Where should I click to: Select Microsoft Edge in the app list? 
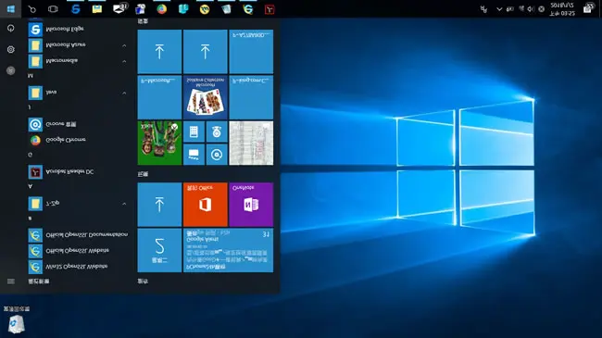pyautogui.click(x=65, y=30)
